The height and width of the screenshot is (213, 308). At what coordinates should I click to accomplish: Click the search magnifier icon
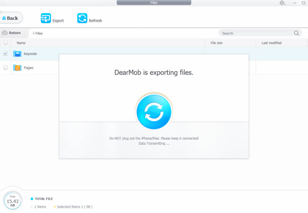tap(297, 33)
